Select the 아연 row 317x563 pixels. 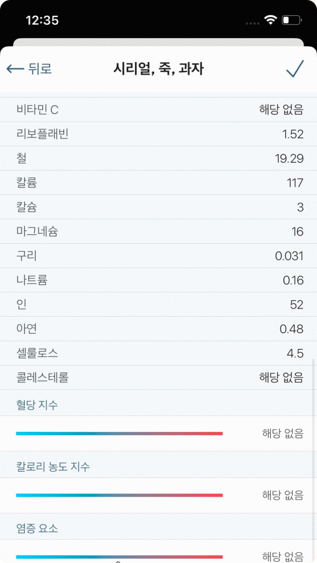coord(158,329)
